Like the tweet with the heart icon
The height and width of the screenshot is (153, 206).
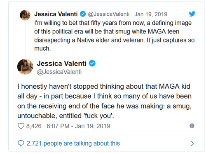click(21, 126)
